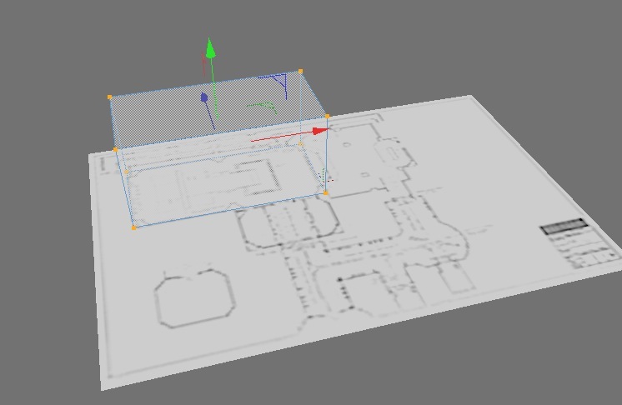Click the green Y-axis arrow head
The height and width of the screenshot is (405, 622).
(x=211, y=48)
